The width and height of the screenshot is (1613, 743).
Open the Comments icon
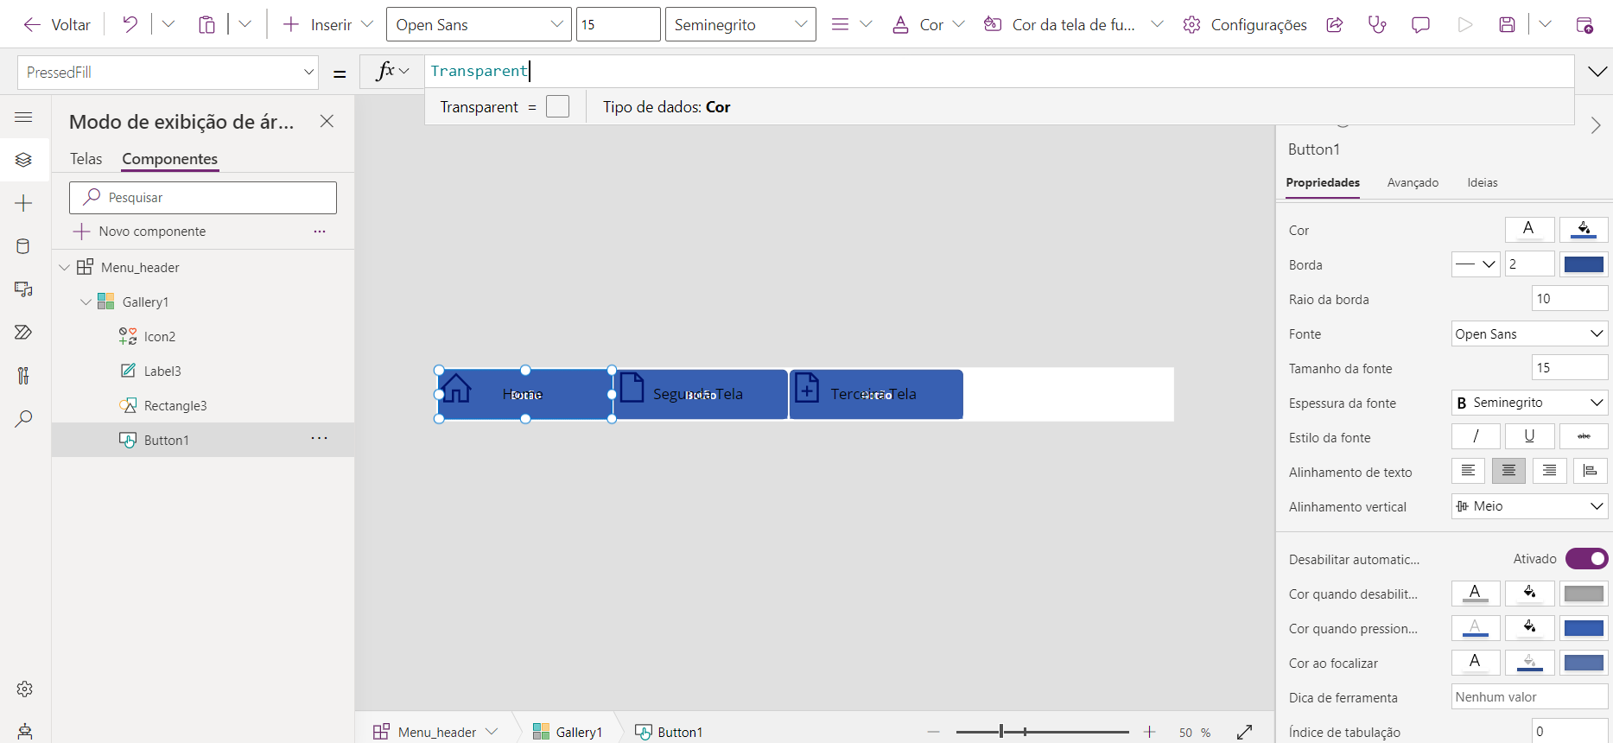click(1420, 24)
